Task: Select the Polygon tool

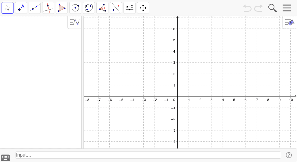Action: click(x=62, y=8)
